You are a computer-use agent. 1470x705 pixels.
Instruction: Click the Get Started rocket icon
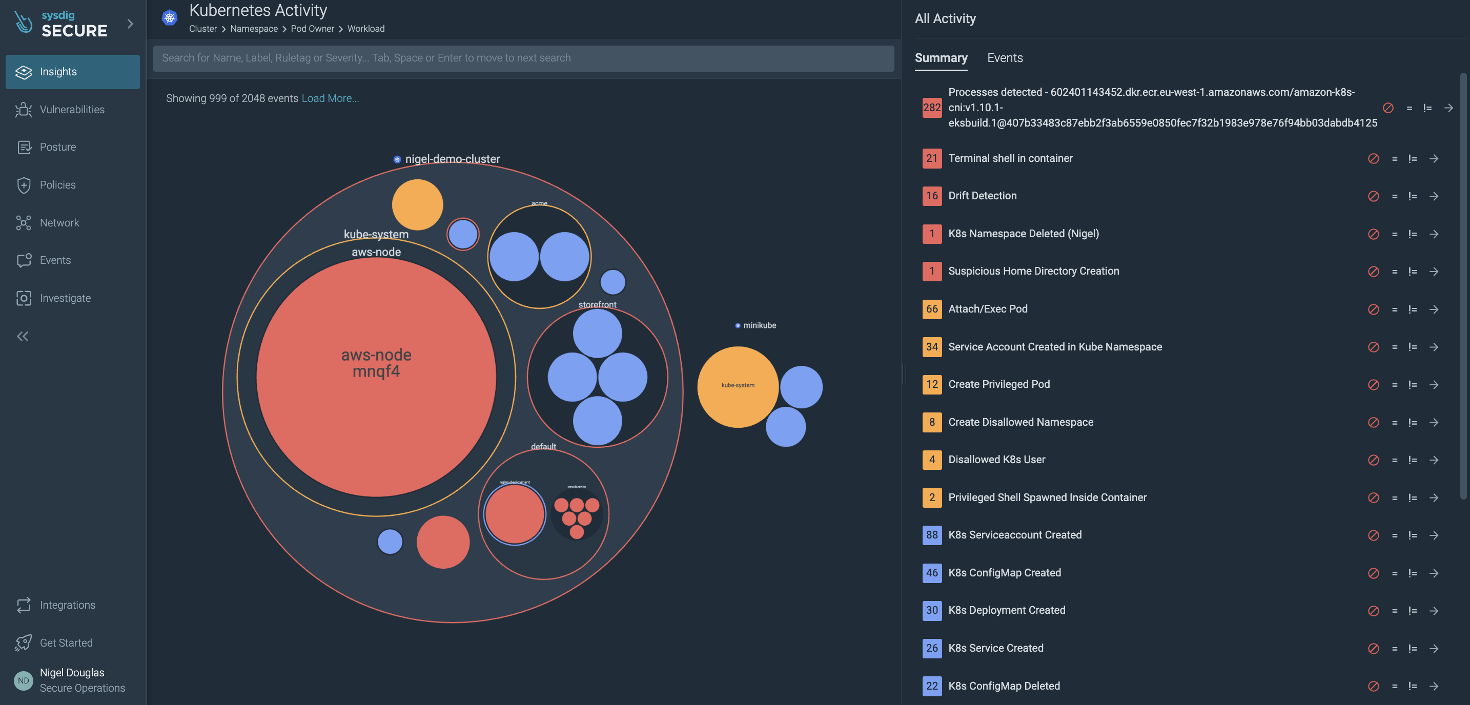pyautogui.click(x=24, y=642)
